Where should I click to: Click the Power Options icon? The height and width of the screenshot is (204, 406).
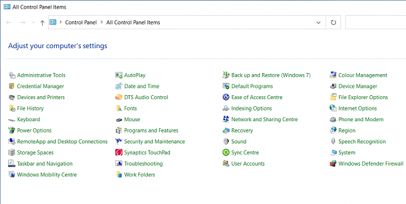point(12,130)
